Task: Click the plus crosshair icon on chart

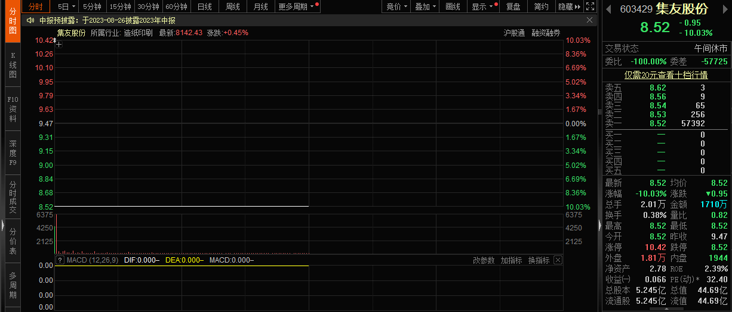Action: [x=59, y=44]
